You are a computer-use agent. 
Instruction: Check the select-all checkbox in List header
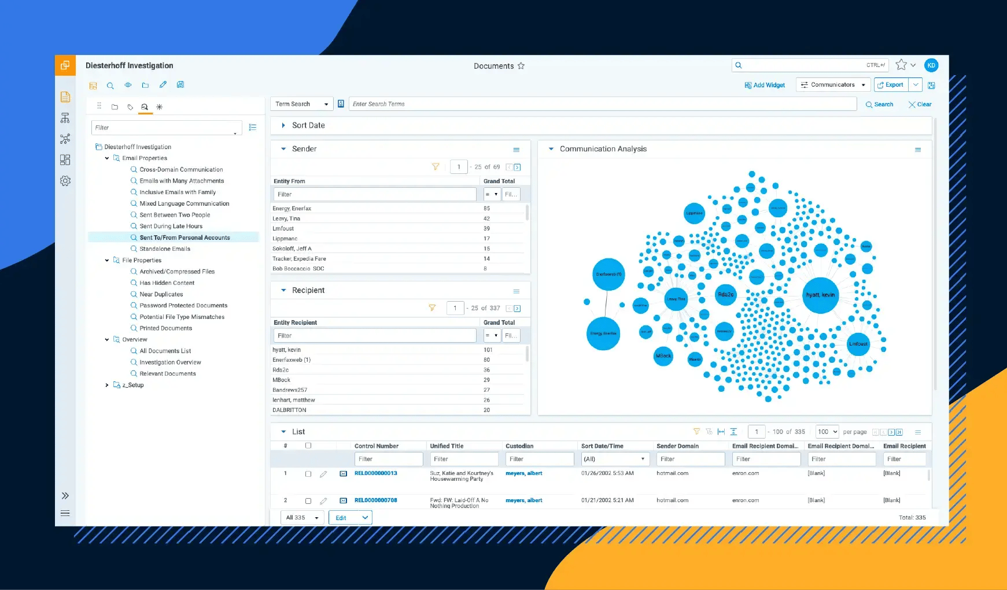coord(308,446)
